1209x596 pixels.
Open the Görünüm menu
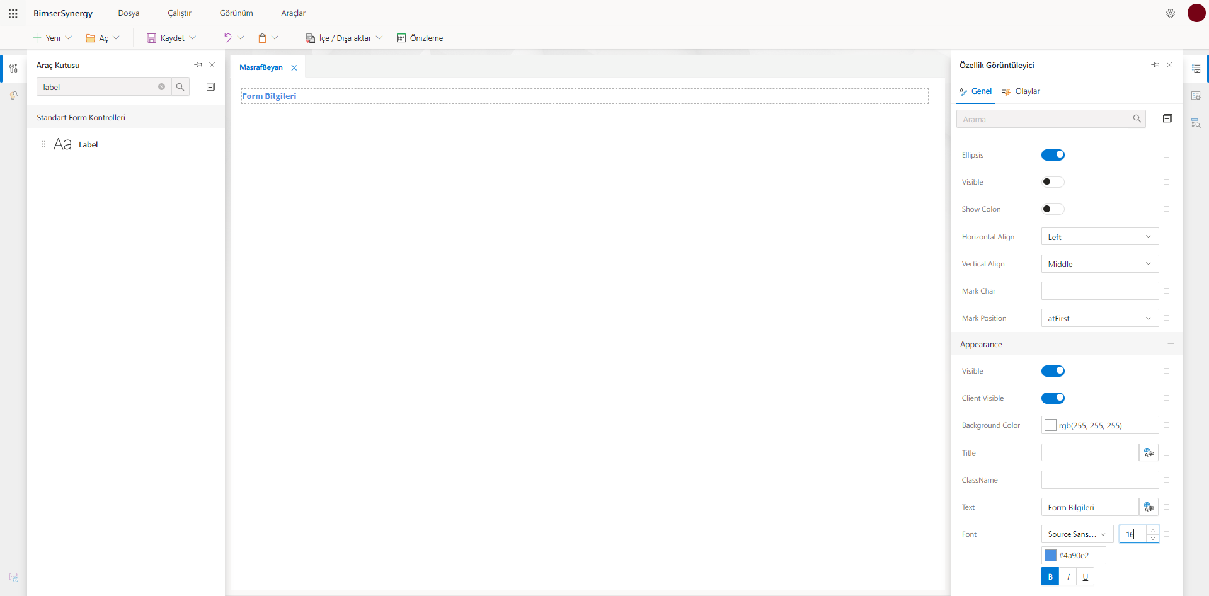pyautogui.click(x=236, y=13)
